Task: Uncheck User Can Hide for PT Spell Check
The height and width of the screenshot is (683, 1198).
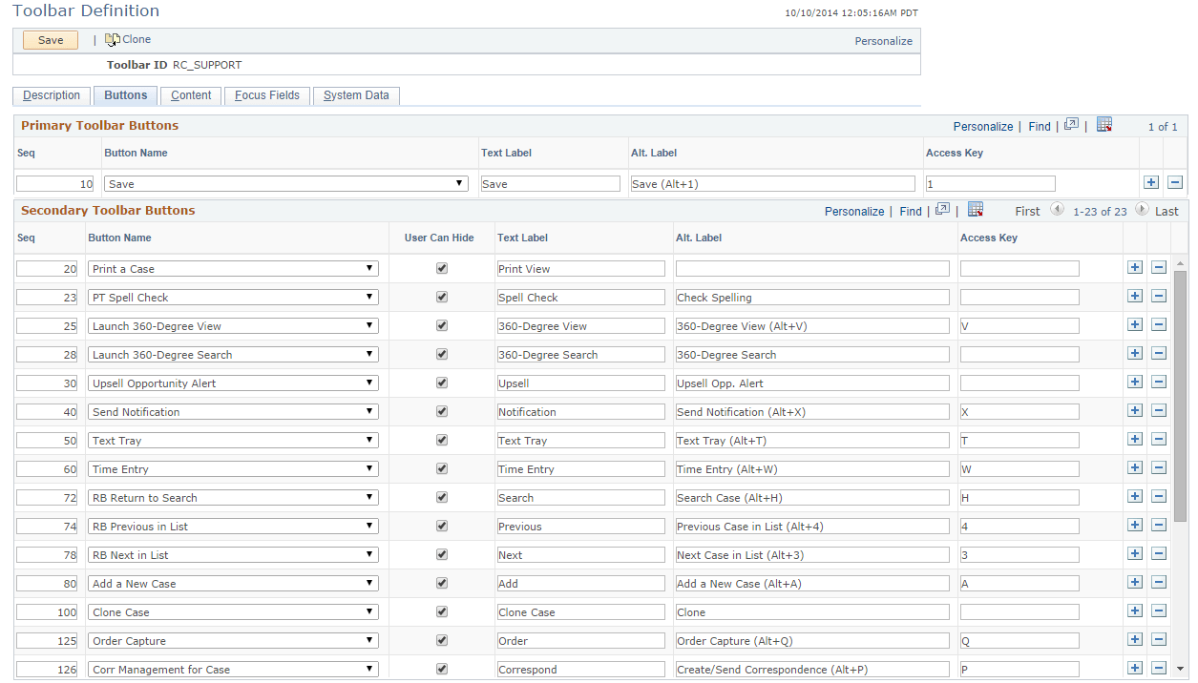Action: 441,296
